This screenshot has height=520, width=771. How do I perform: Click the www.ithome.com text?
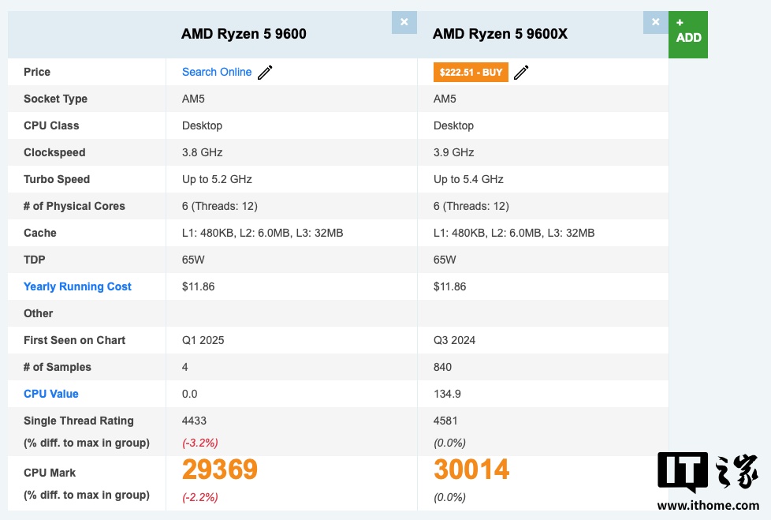coord(708,505)
